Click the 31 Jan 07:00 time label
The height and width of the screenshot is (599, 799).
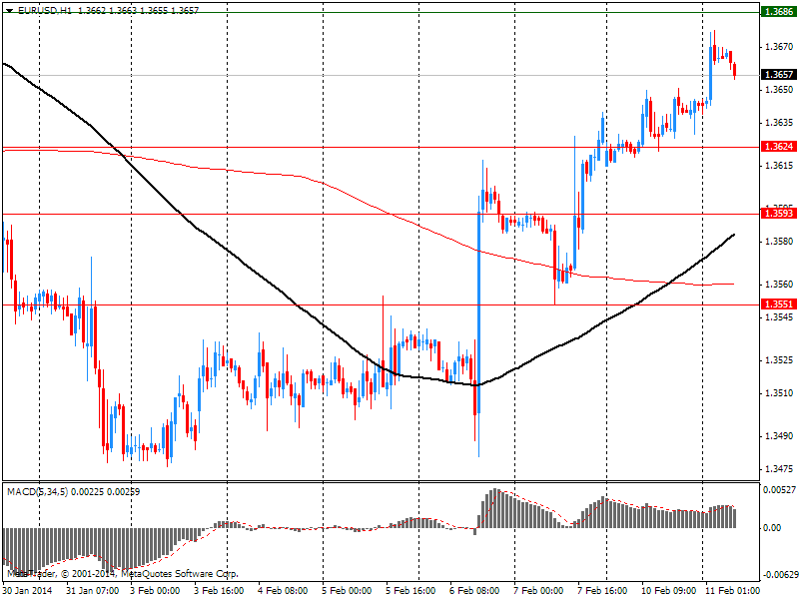tap(92, 591)
